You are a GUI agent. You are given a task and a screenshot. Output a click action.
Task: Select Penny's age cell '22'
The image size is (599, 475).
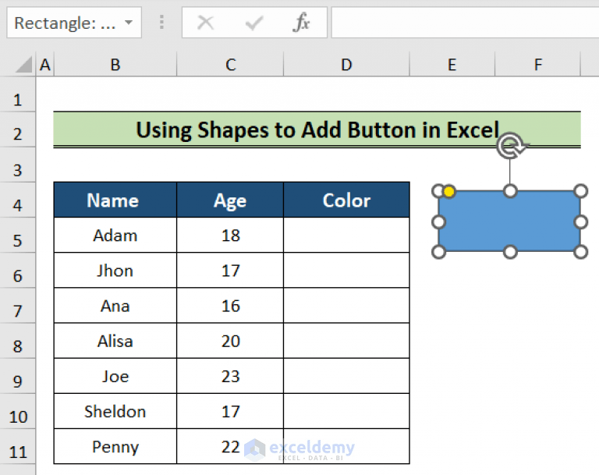[230, 446]
